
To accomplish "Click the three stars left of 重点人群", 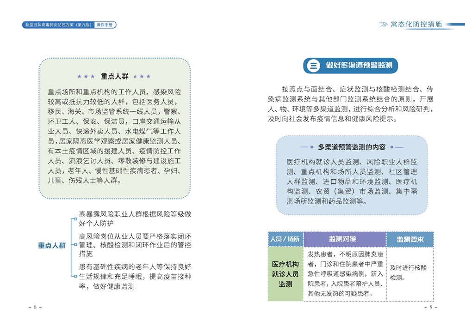I will [86, 76].
